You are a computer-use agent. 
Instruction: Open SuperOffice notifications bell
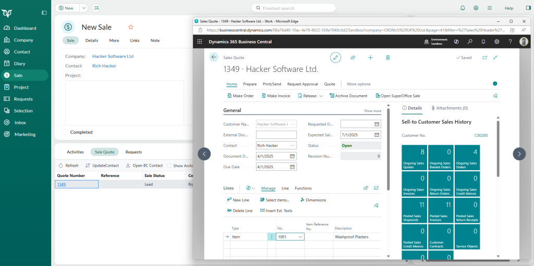click(x=463, y=8)
